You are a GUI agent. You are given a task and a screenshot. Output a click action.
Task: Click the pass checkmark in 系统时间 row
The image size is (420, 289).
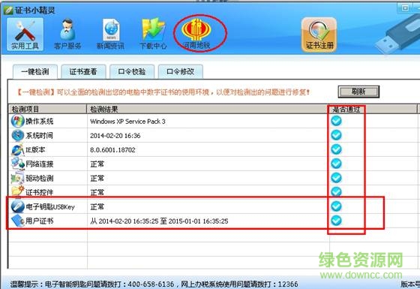(336, 135)
